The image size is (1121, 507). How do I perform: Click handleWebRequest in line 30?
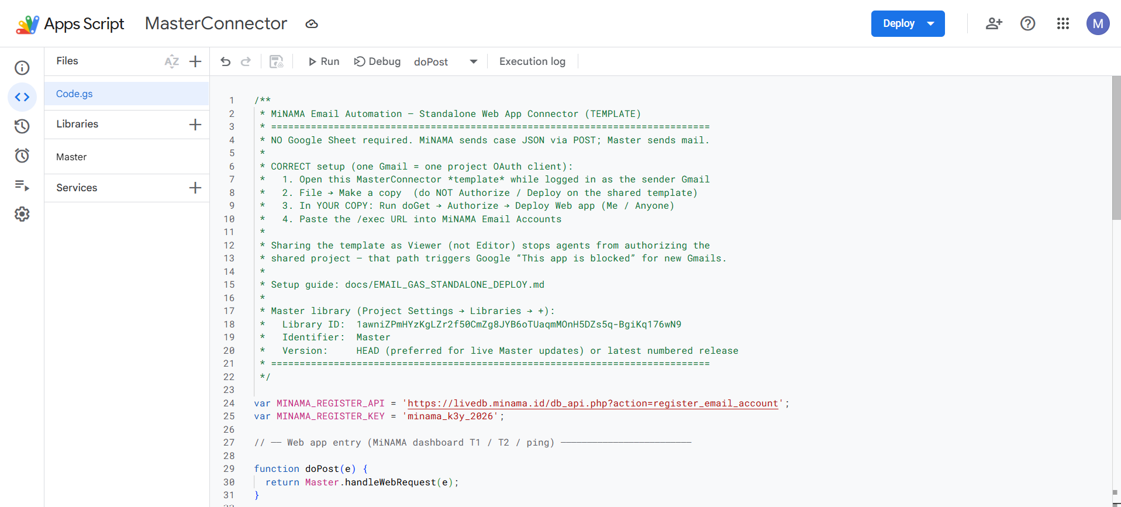390,482
